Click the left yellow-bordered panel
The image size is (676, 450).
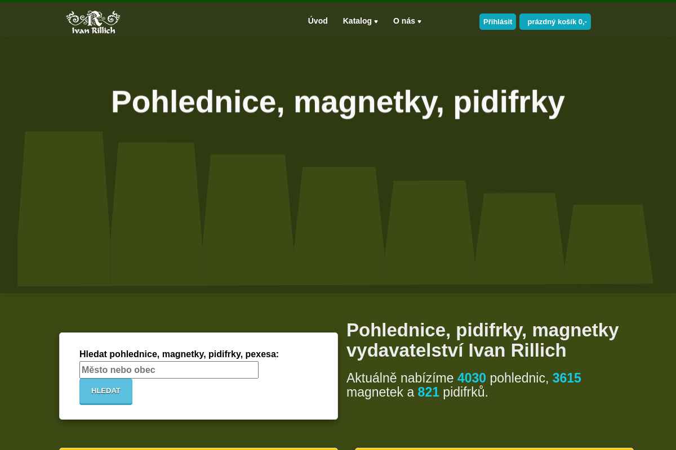coord(198,448)
